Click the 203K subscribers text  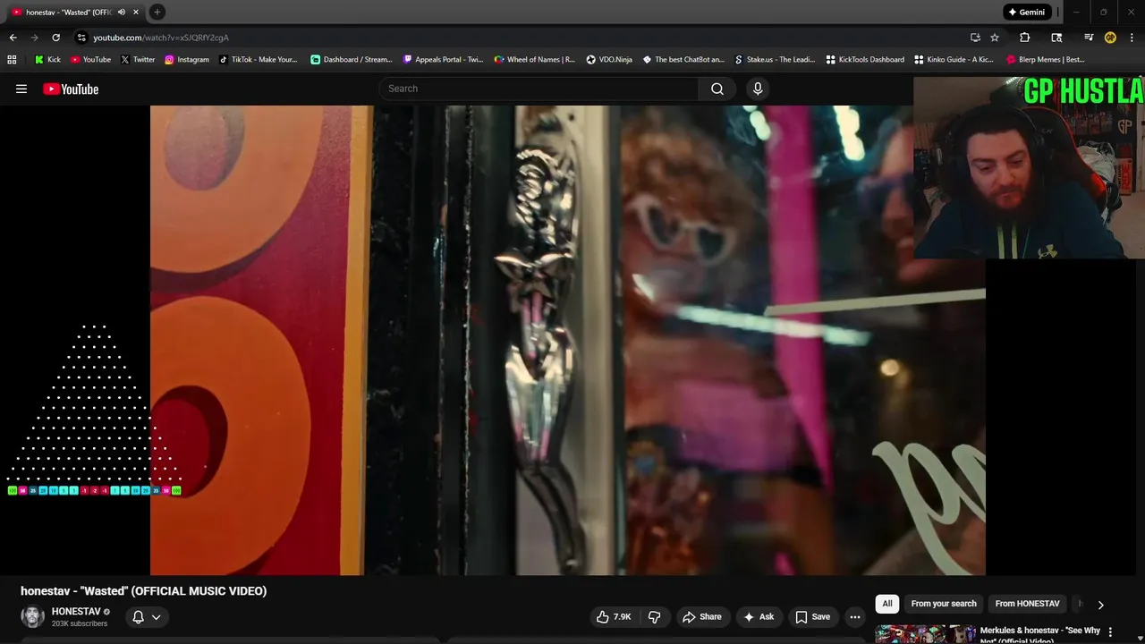point(80,623)
